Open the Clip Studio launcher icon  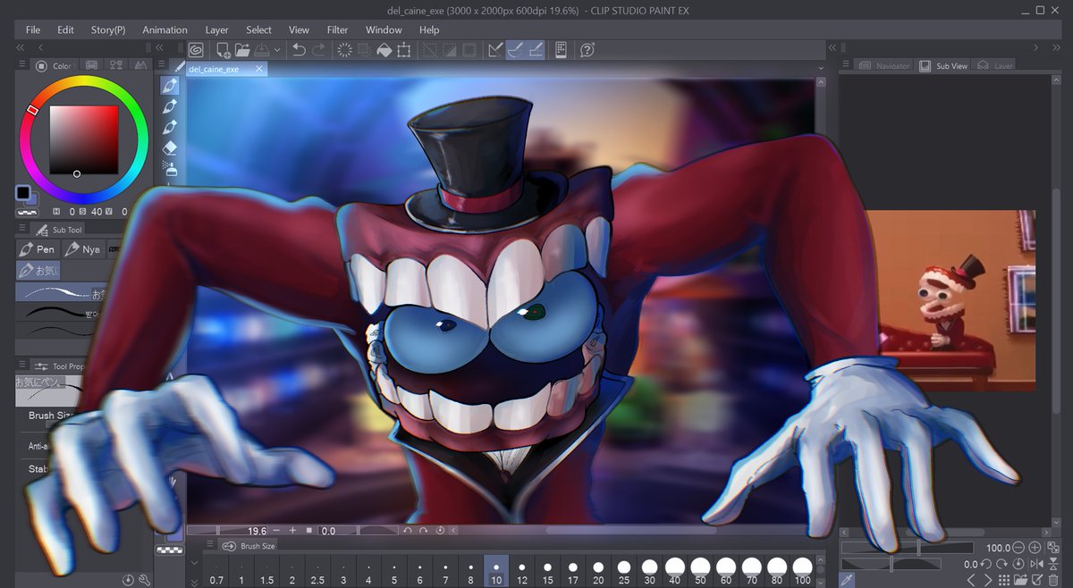(195, 50)
